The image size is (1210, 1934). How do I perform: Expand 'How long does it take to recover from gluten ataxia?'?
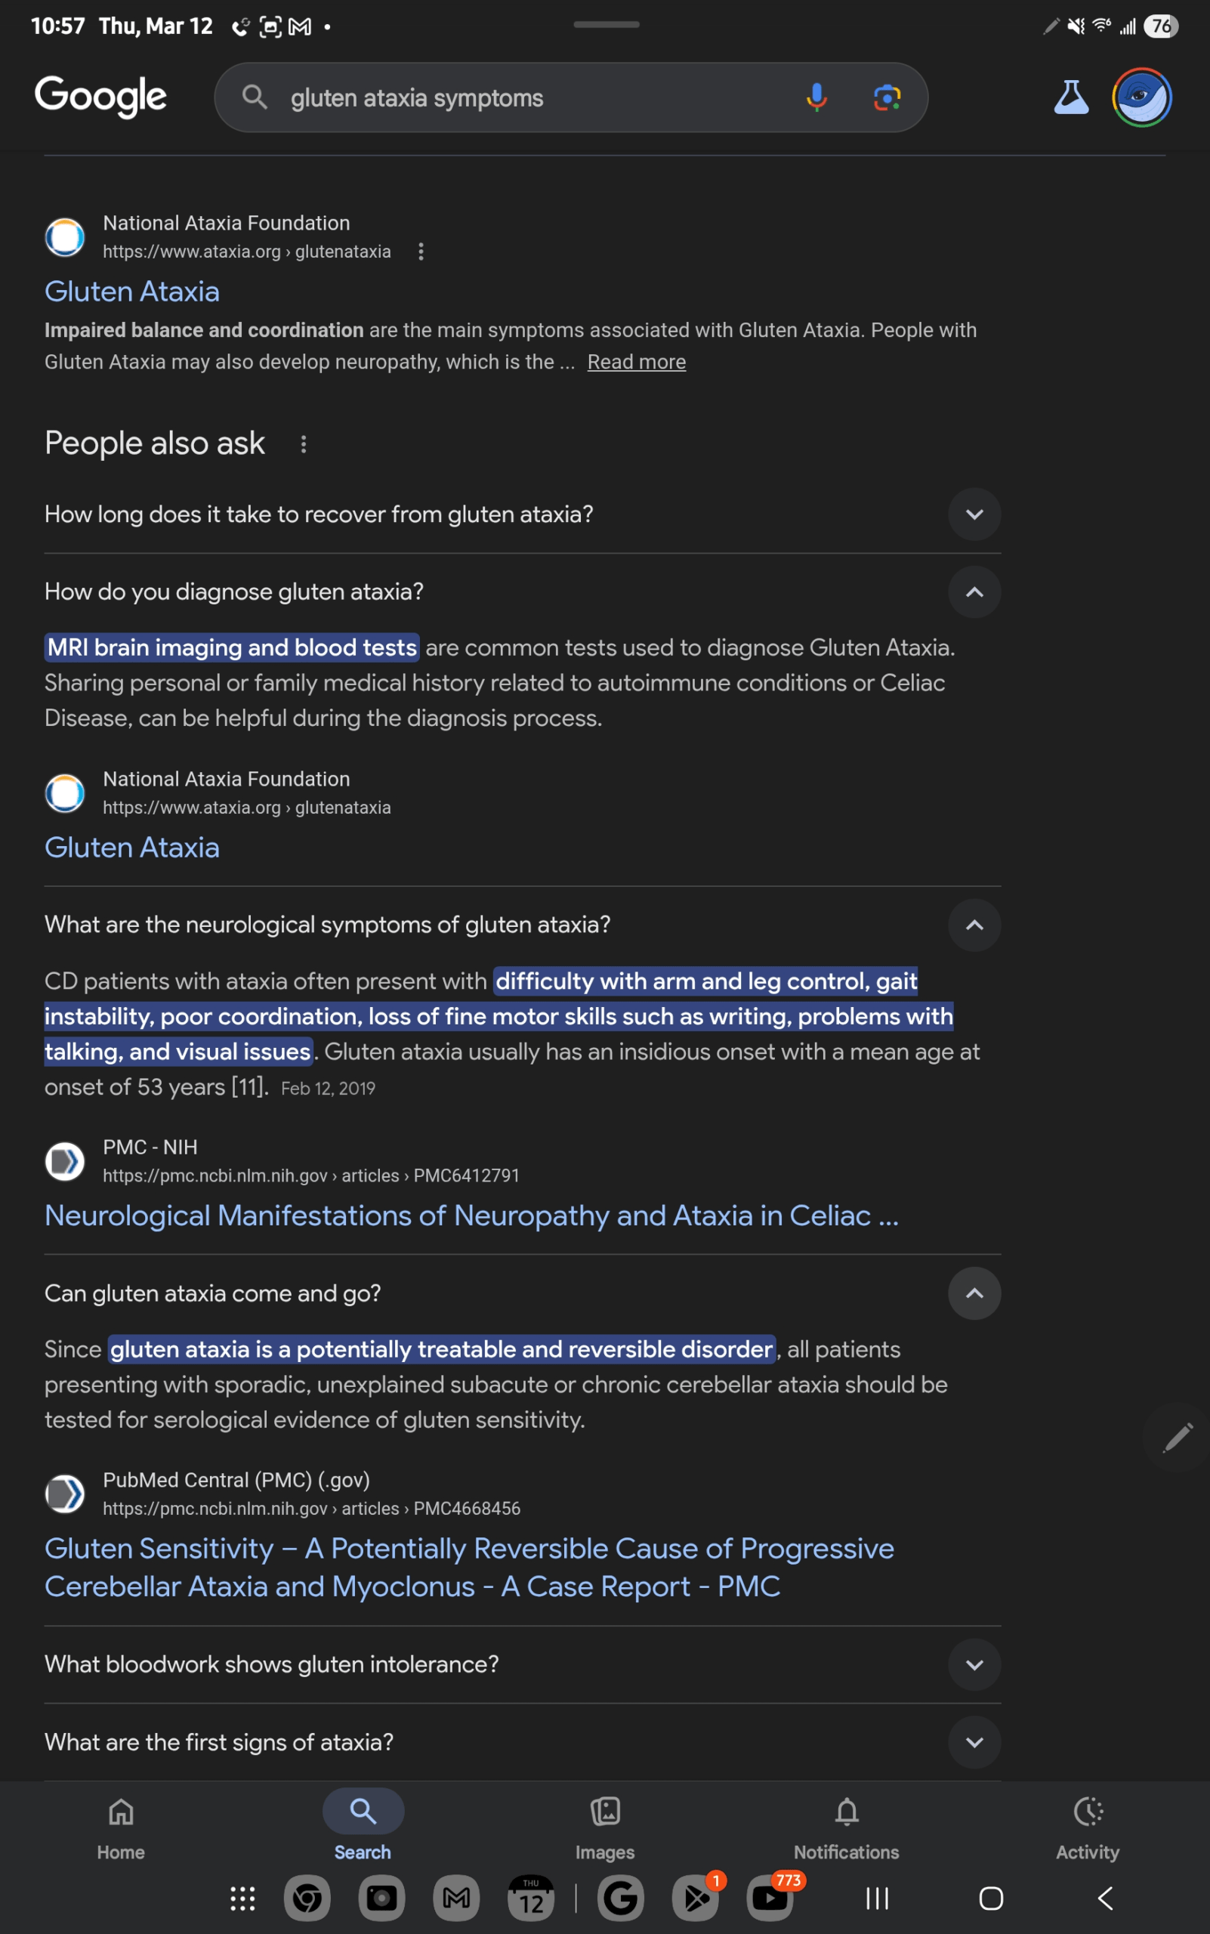pyautogui.click(x=974, y=514)
